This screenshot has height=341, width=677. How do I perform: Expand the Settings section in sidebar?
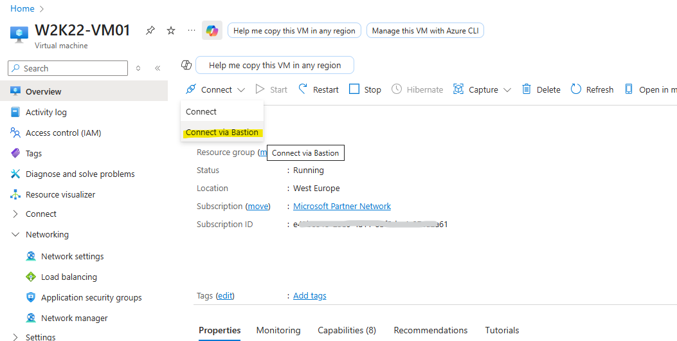pos(15,337)
